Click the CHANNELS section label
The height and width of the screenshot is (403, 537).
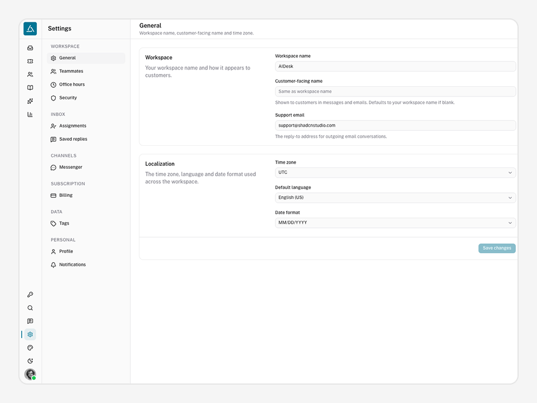(x=64, y=156)
